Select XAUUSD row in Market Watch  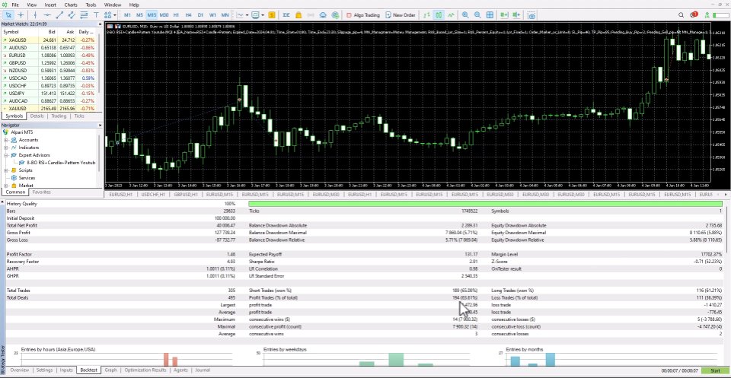click(50, 109)
